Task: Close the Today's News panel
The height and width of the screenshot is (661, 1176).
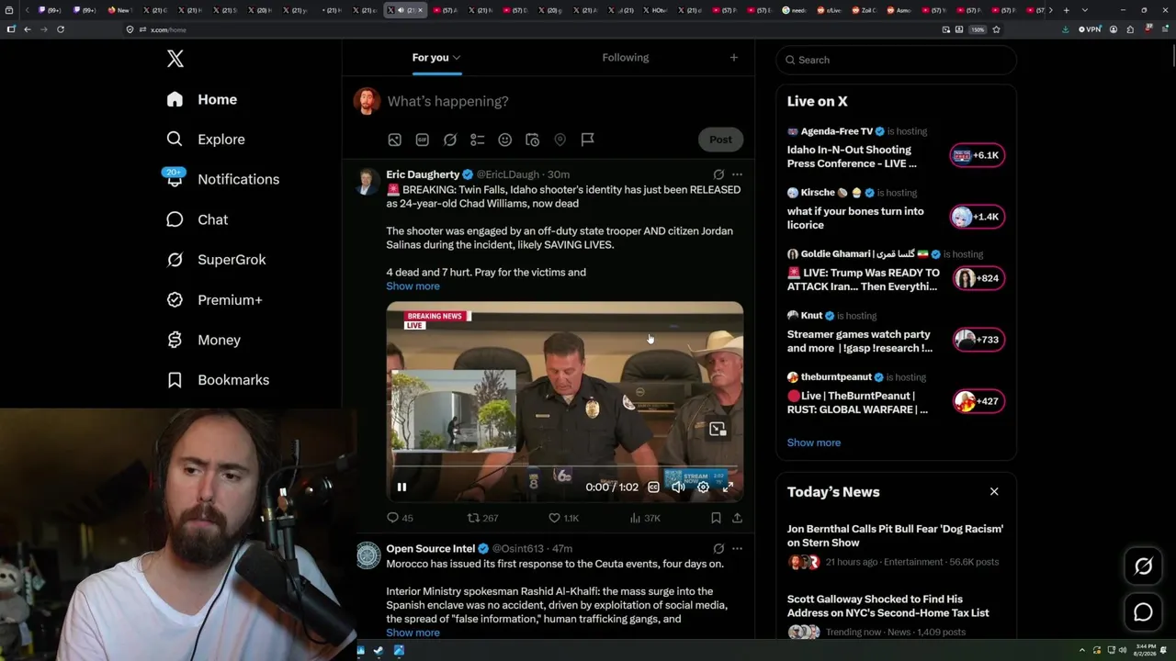Action: click(x=994, y=492)
